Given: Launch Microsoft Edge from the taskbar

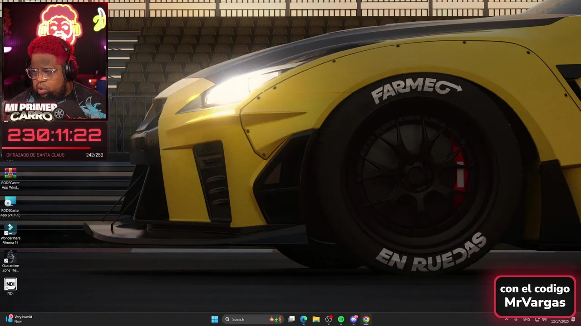Looking at the screenshot, I should click(304, 319).
